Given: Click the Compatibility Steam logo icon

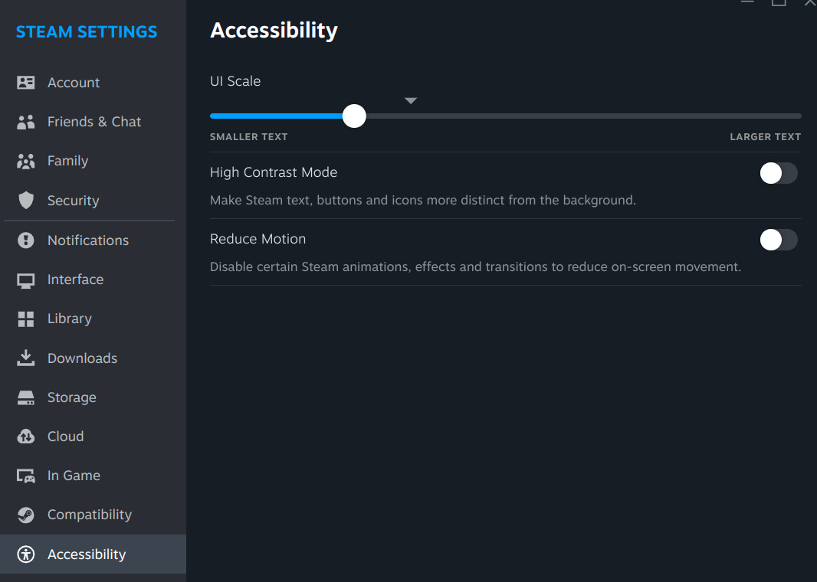Looking at the screenshot, I should 25,515.
